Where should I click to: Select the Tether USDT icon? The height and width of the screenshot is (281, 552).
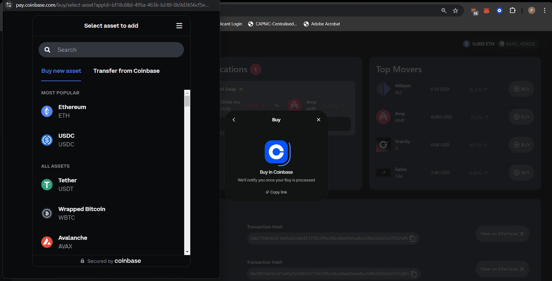[x=47, y=185]
